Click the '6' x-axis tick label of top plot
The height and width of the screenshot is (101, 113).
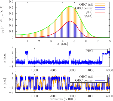click(86, 41)
